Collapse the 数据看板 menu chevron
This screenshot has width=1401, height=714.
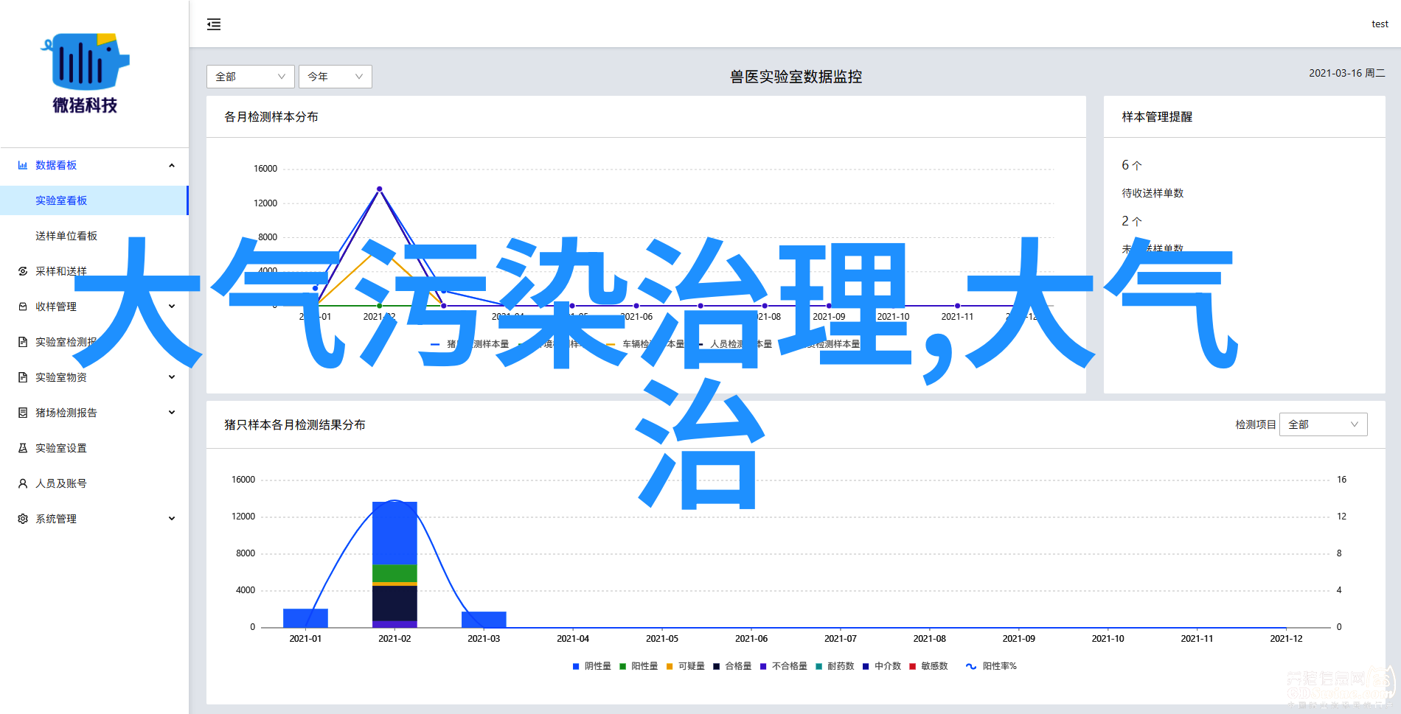coord(172,165)
